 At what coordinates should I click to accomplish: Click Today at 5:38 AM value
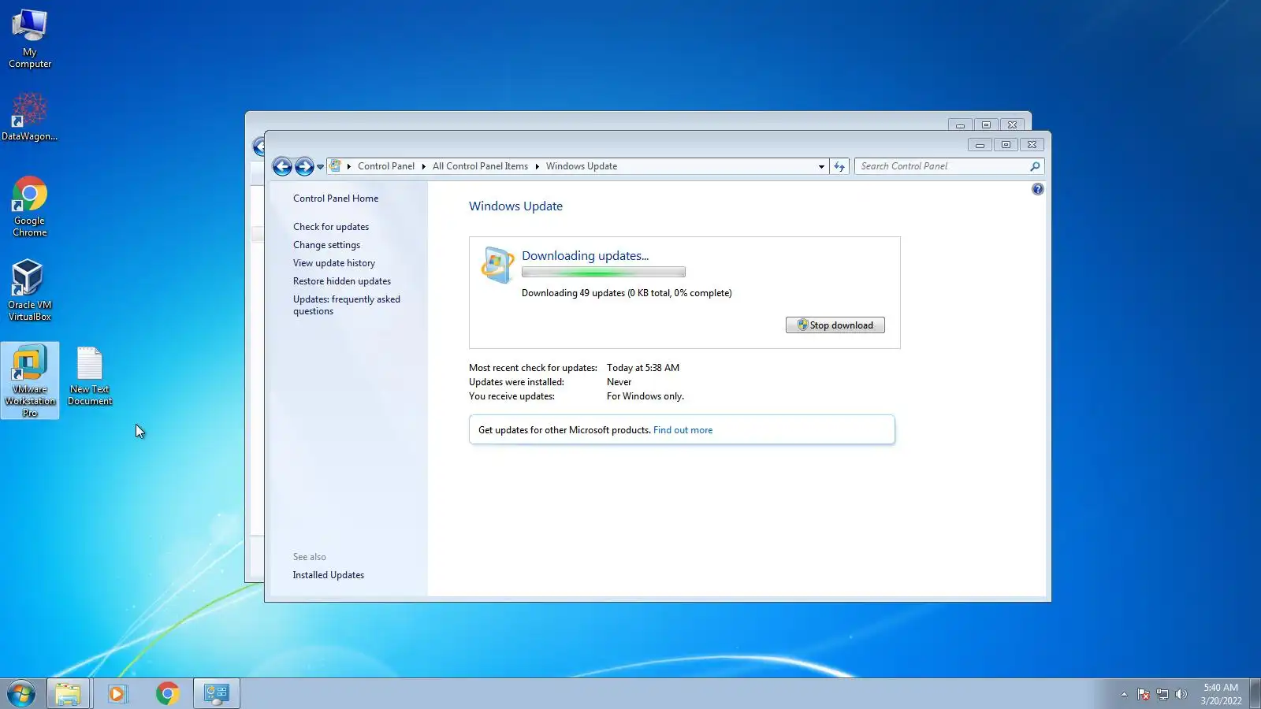[x=643, y=368]
